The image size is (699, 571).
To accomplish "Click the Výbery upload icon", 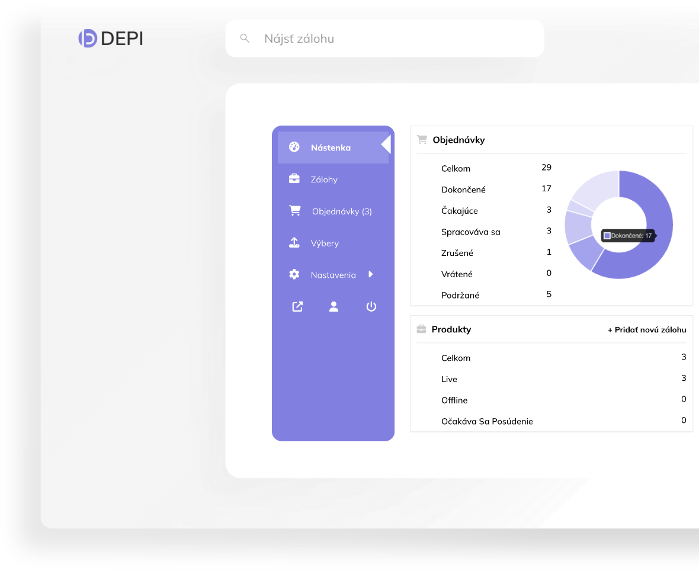I will [x=294, y=242].
